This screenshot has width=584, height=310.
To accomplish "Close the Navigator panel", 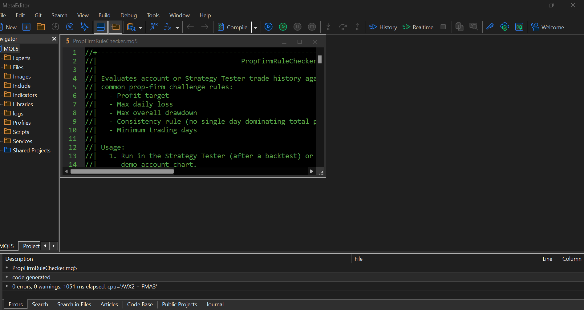I will coord(54,39).
